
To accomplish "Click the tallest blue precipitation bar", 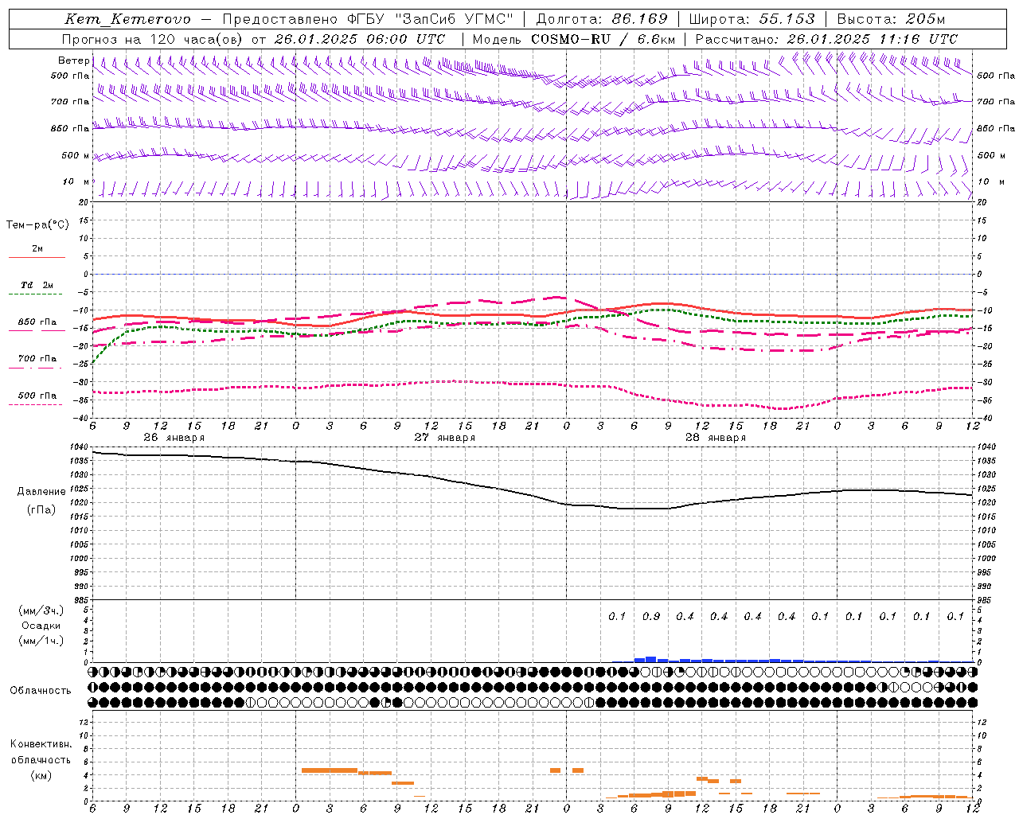I will 651,659.
